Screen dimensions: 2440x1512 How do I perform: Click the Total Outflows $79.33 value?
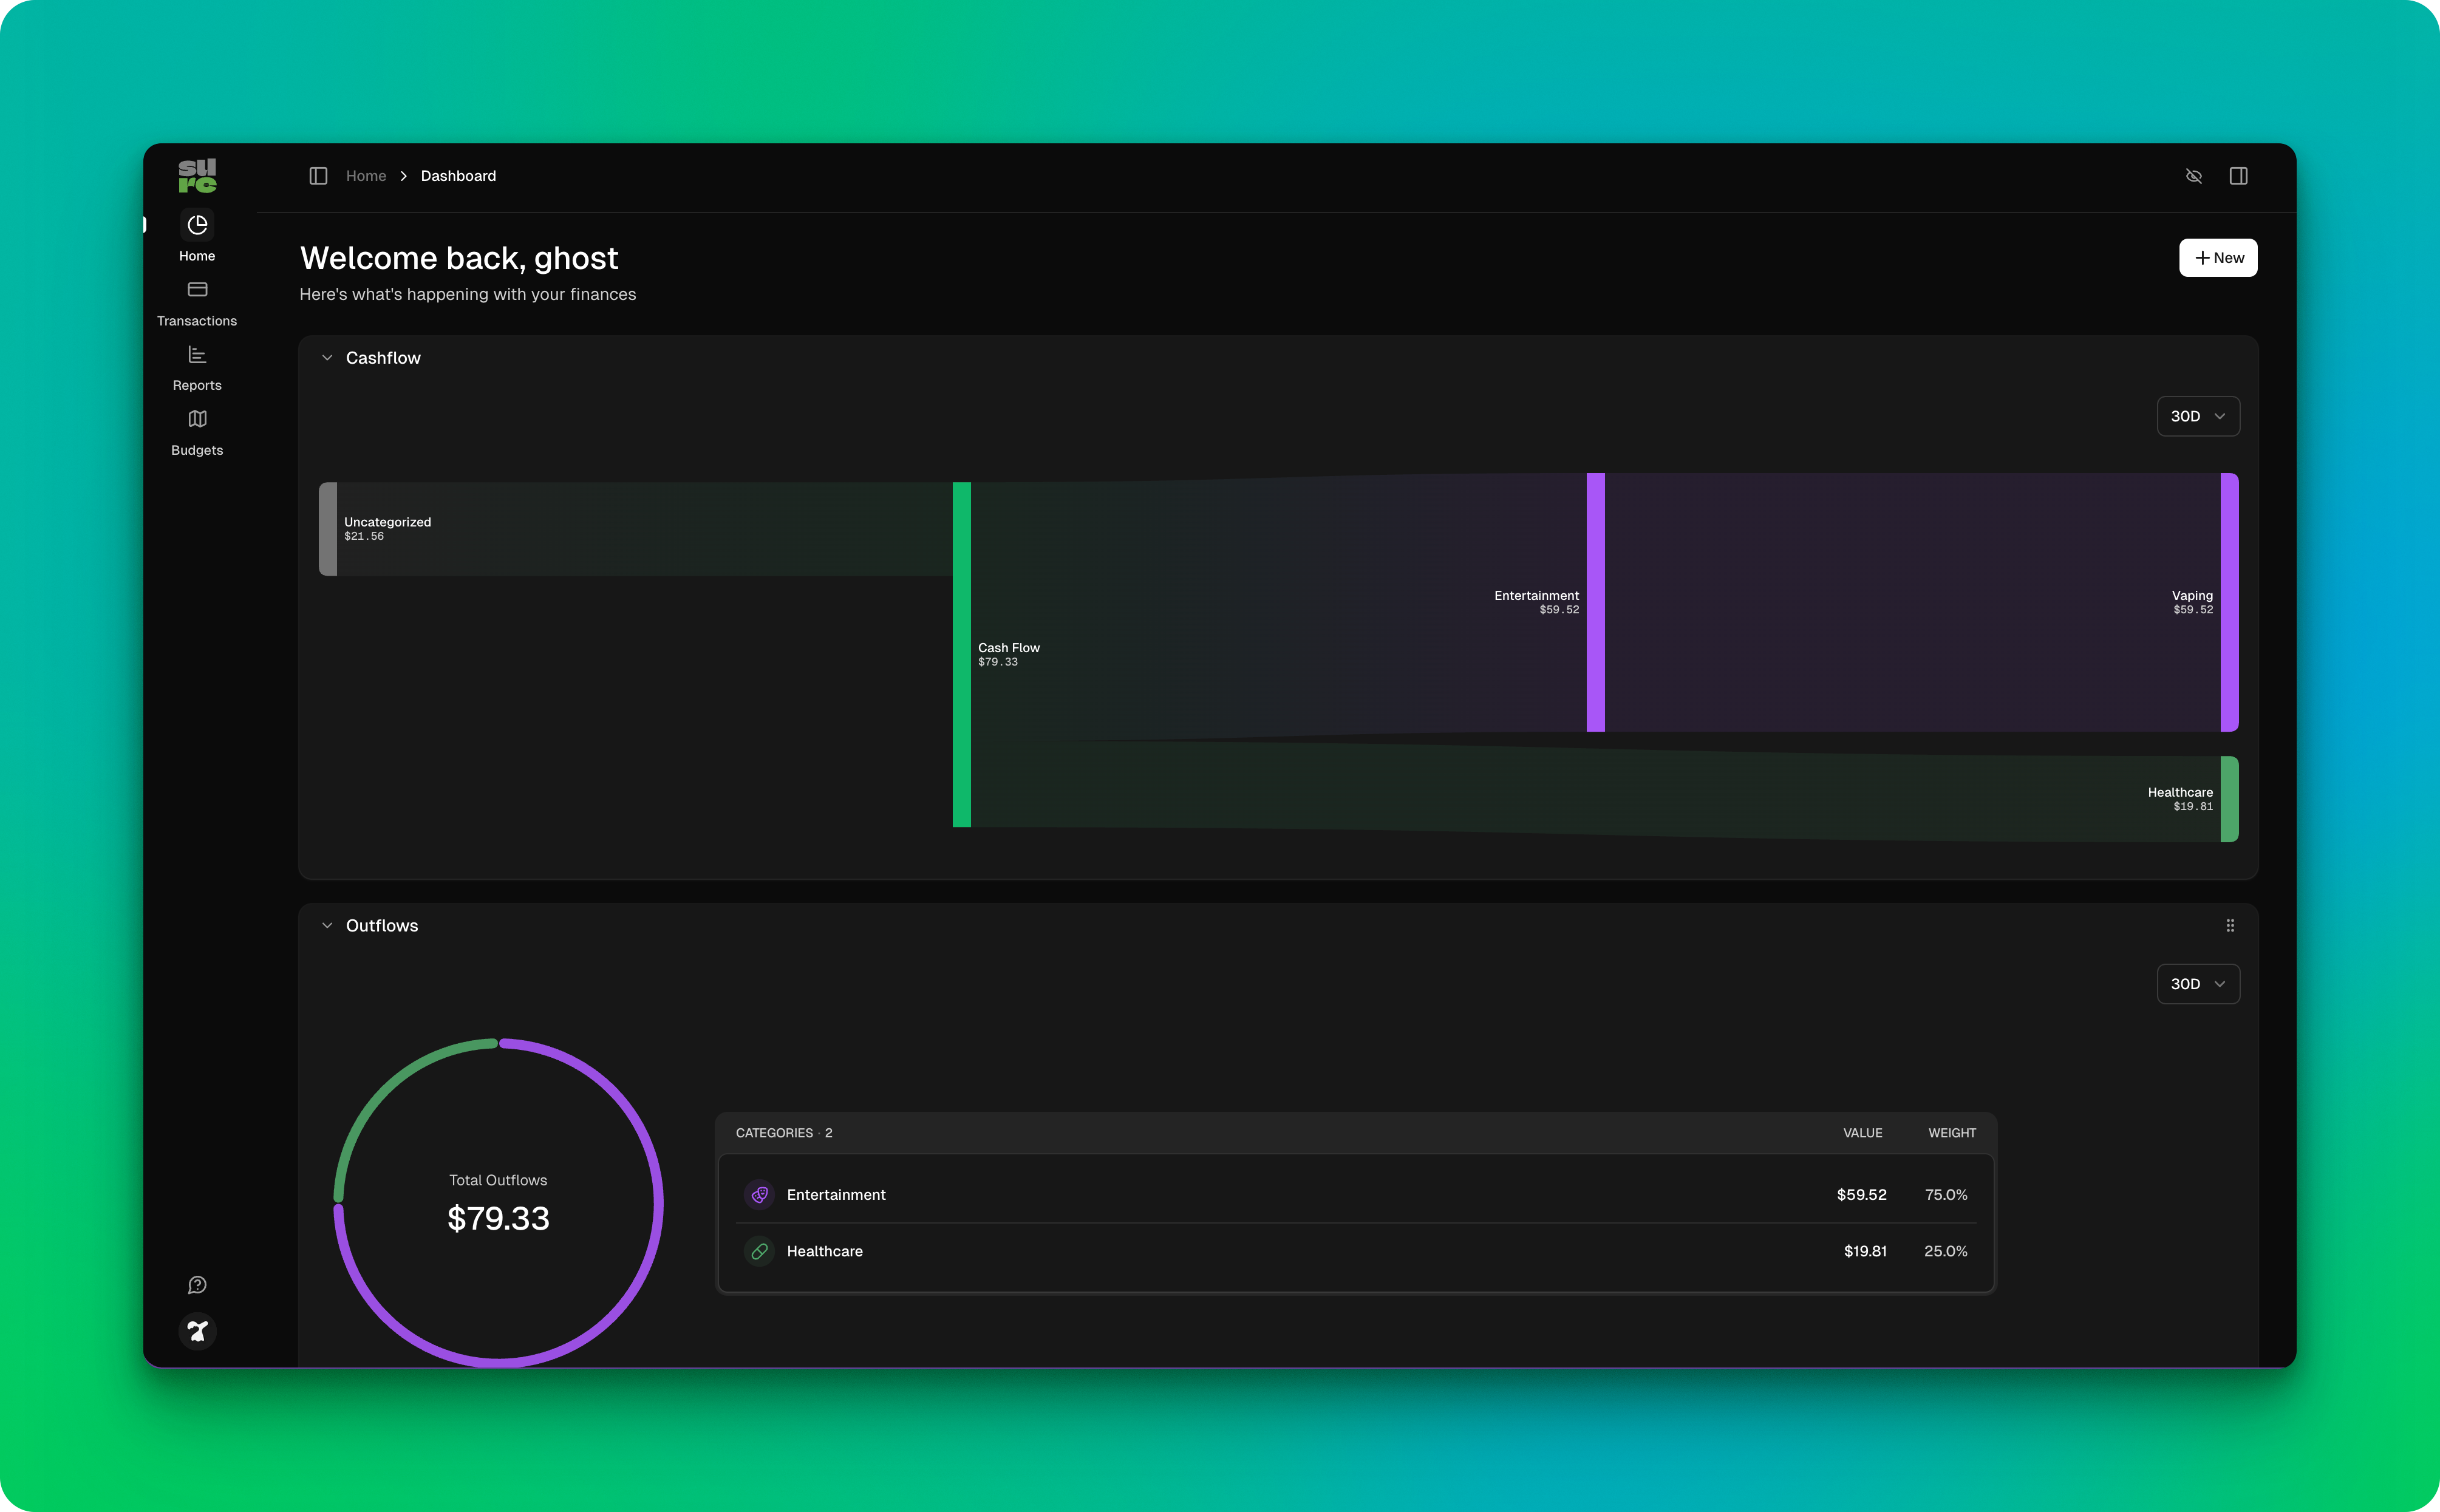[x=498, y=1219]
